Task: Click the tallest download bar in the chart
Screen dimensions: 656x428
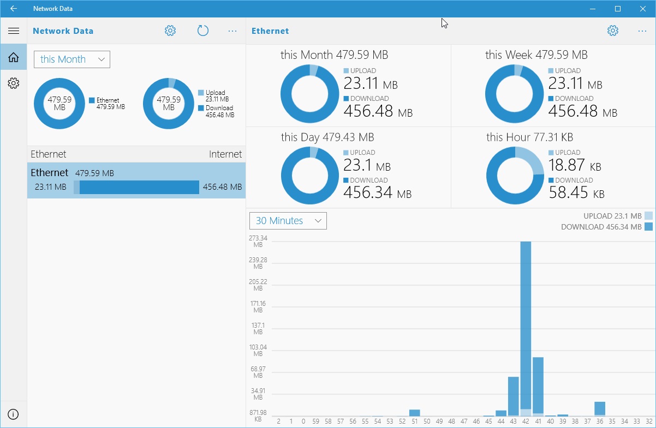Action: 527,327
